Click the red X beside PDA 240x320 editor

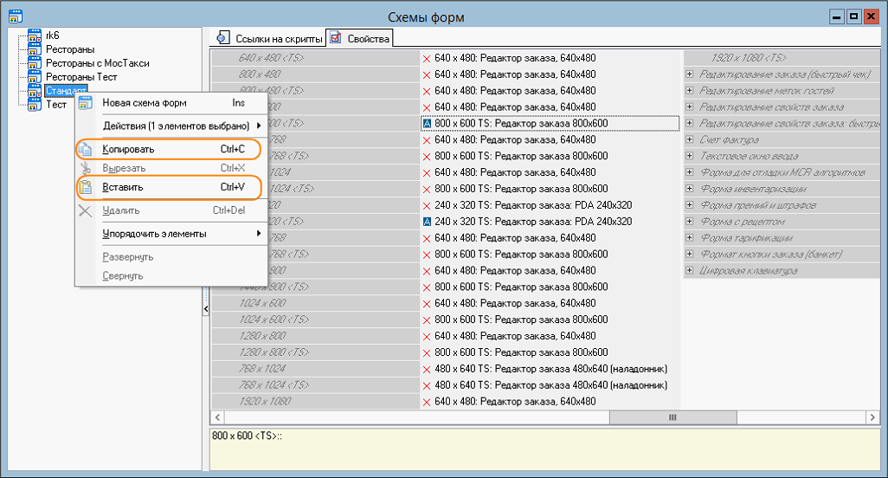427,205
